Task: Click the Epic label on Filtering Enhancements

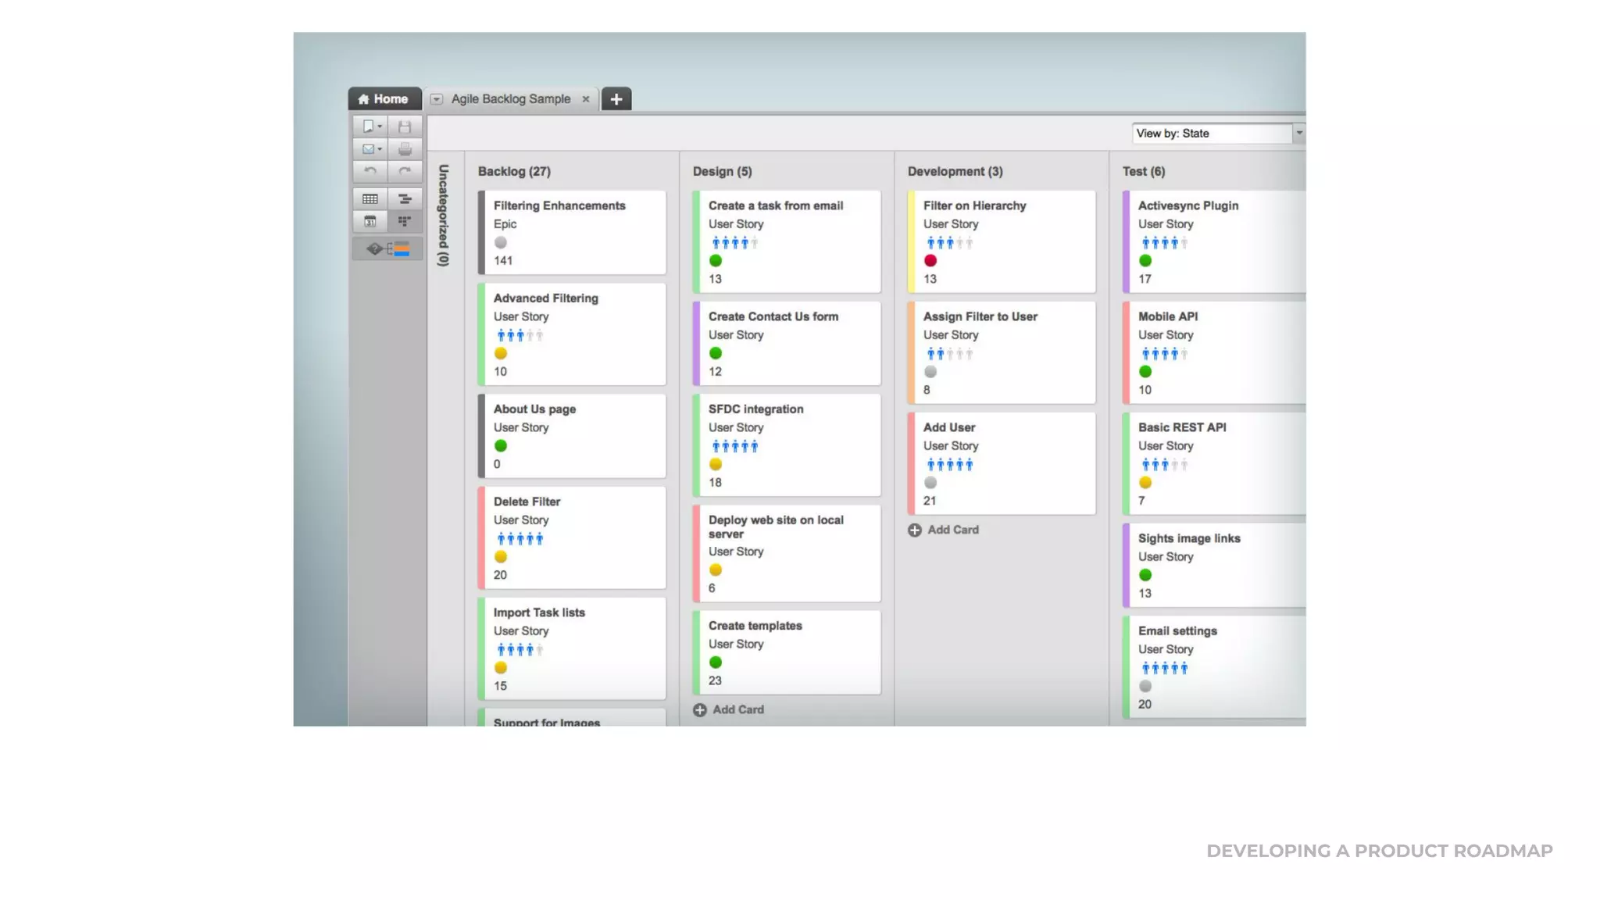Action: (505, 224)
